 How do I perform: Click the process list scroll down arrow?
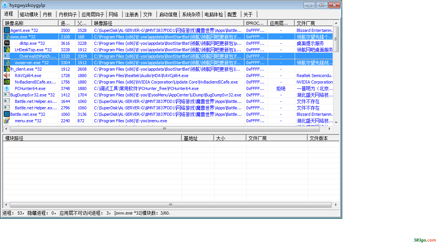pyautogui.click(x=336, y=123)
